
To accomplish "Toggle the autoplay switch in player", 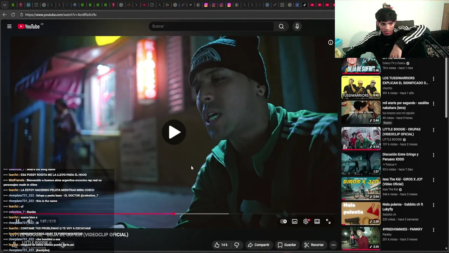I will pos(283,221).
